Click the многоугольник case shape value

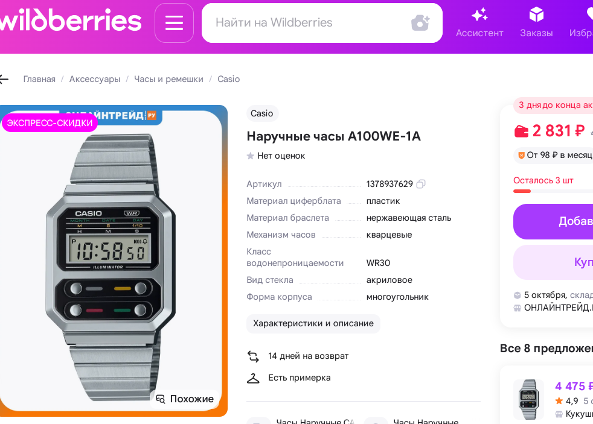[397, 297]
